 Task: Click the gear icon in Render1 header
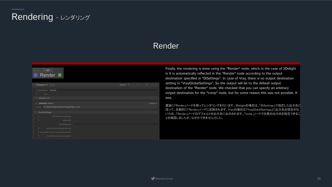[137, 85]
